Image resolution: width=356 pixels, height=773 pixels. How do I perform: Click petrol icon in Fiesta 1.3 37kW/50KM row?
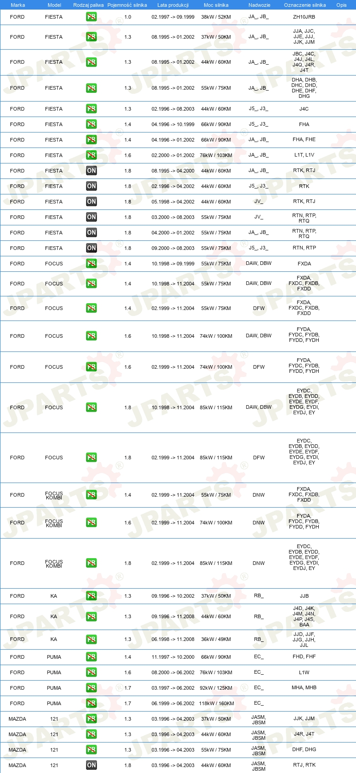(x=92, y=37)
